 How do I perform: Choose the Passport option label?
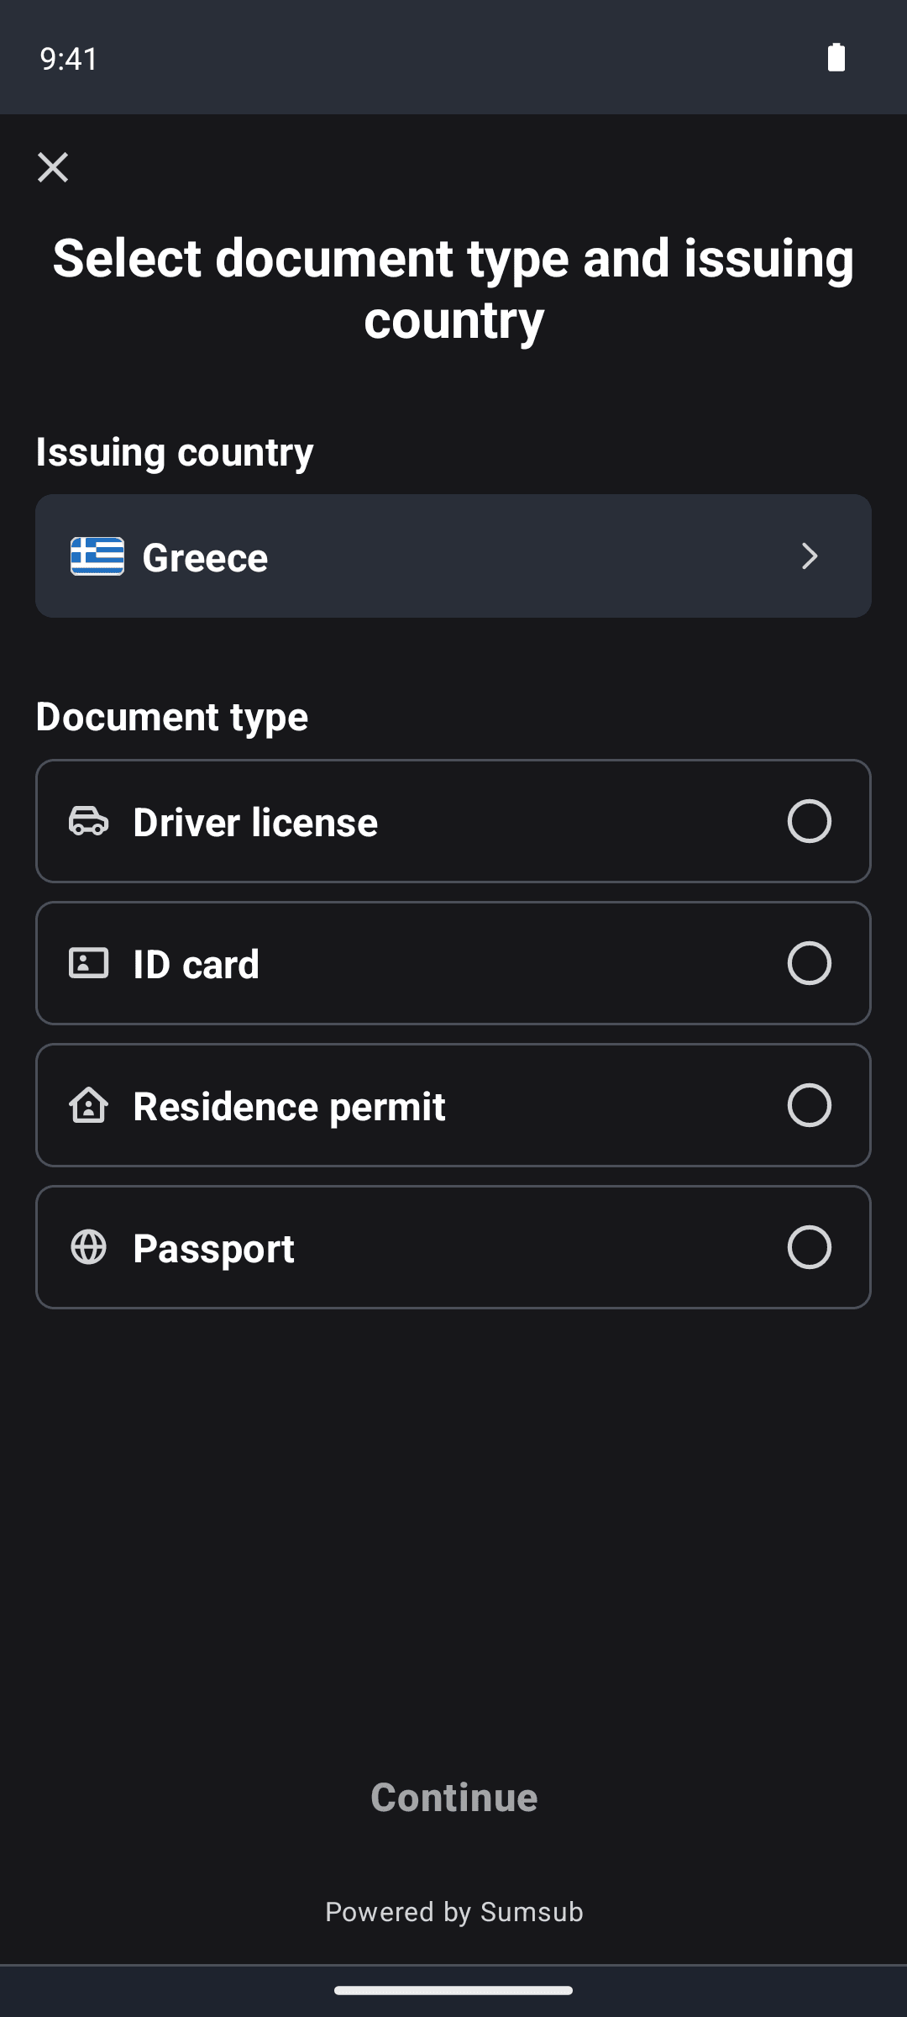[214, 1248]
